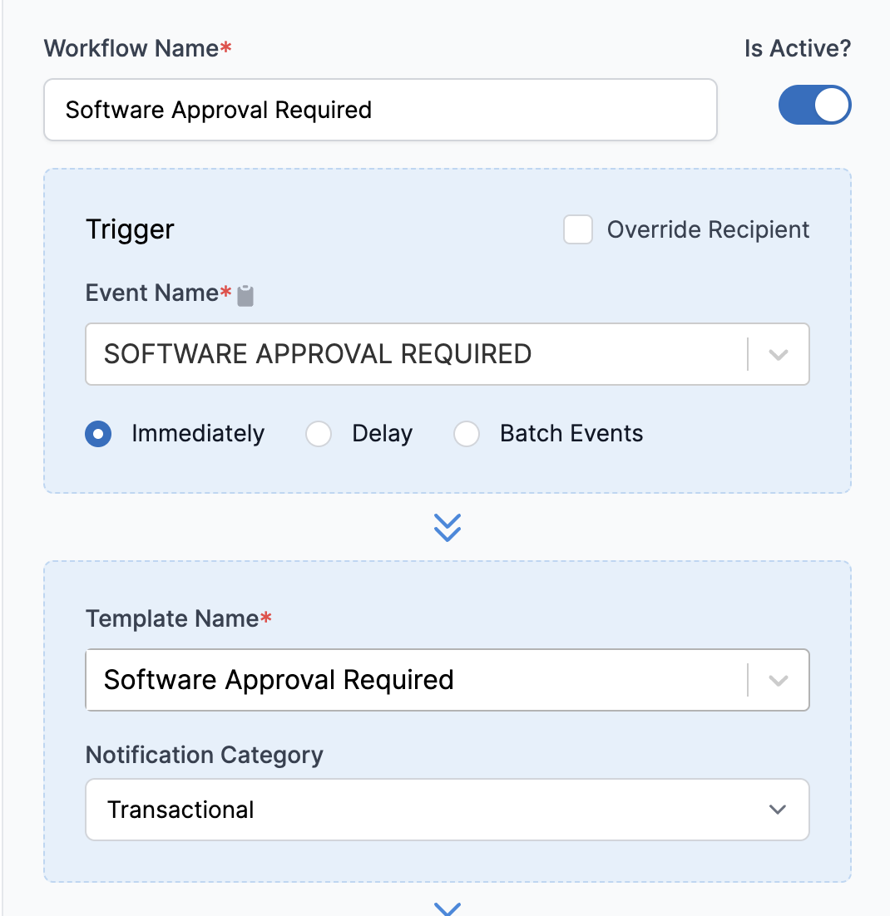Click the Workflow Name input field
This screenshot has height=916, width=890.
pyautogui.click(x=381, y=110)
